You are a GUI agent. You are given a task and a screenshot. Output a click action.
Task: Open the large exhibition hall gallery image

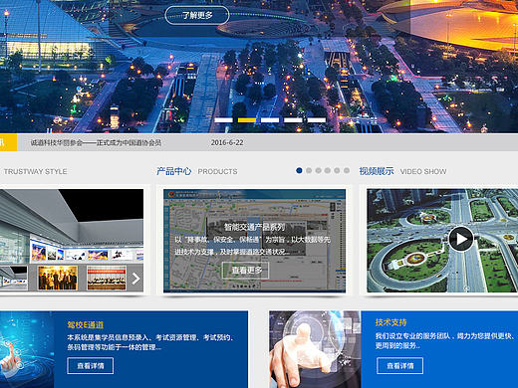click(72, 227)
